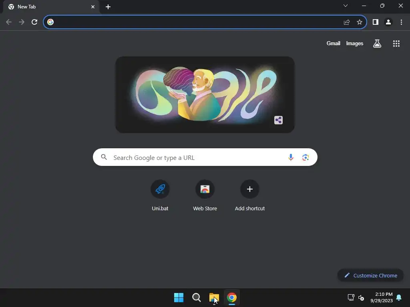Image resolution: width=410 pixels, height=307 pixels.
Task: Open notifications bell icon
Action: click(399, 297)
